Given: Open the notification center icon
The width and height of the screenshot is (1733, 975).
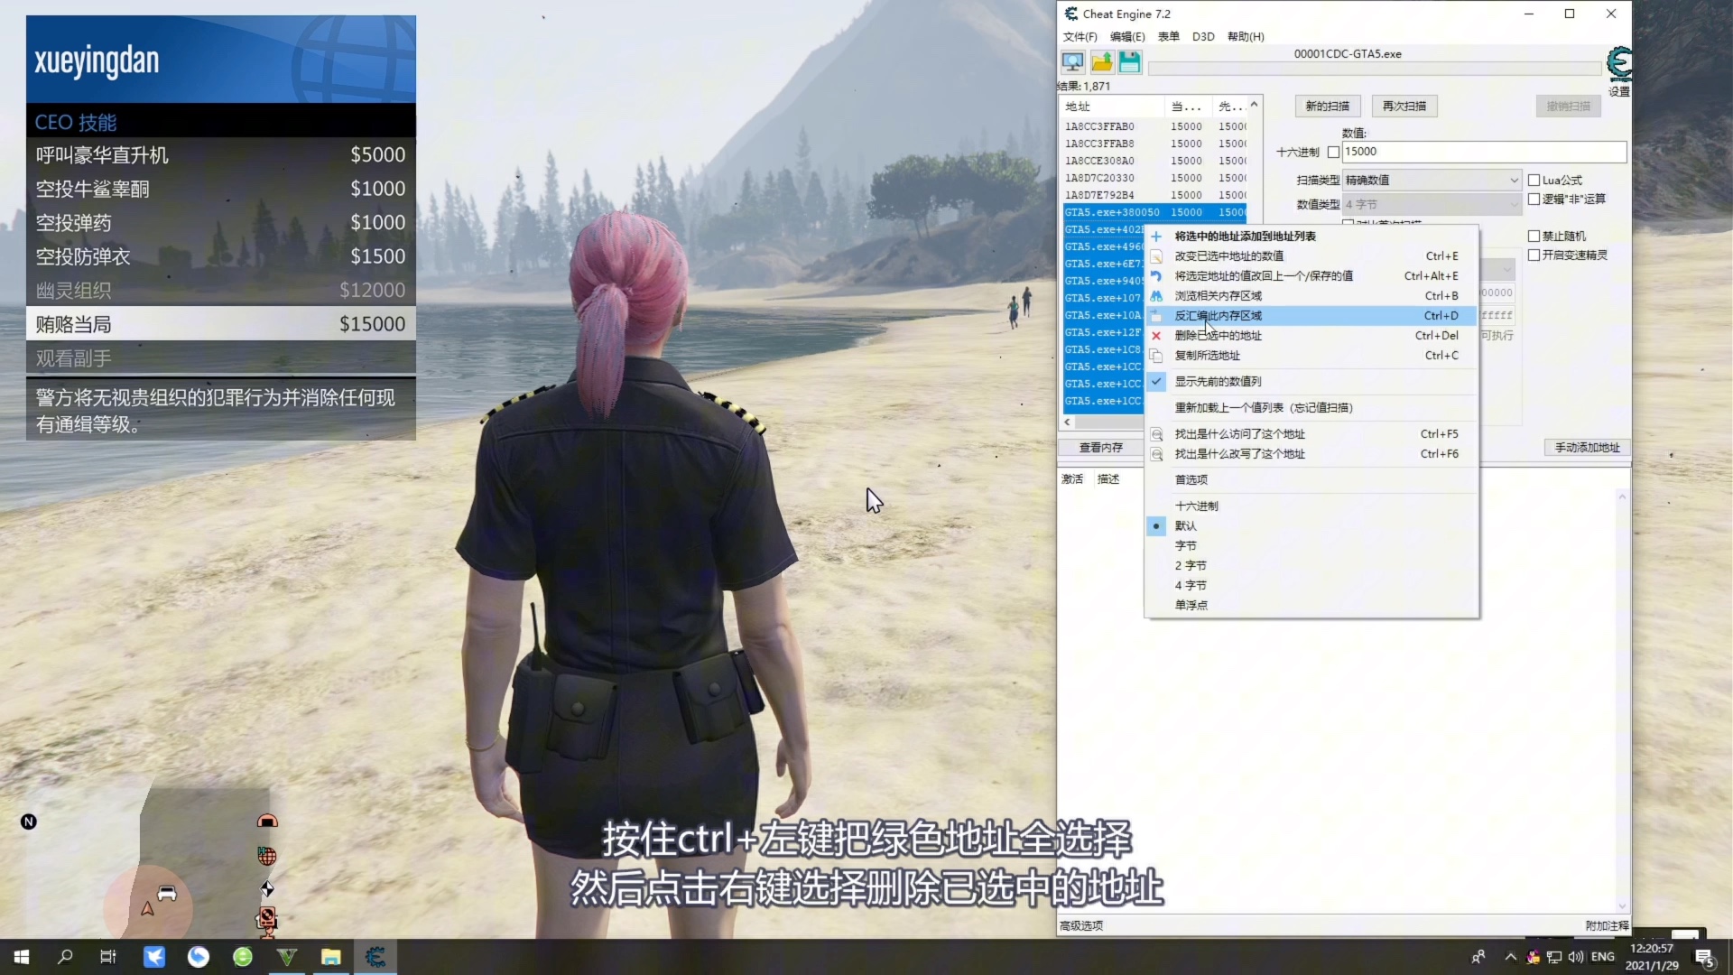Looking at the screenshot, I should coord(1705,957).
